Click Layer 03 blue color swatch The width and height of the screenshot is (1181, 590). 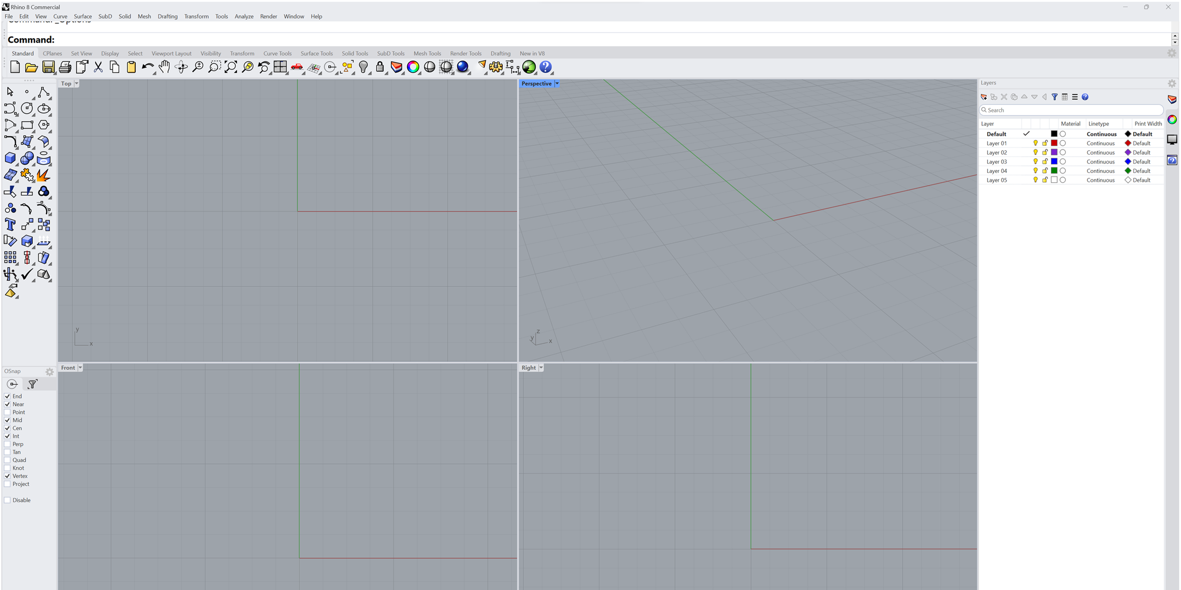click(1054, 162)
